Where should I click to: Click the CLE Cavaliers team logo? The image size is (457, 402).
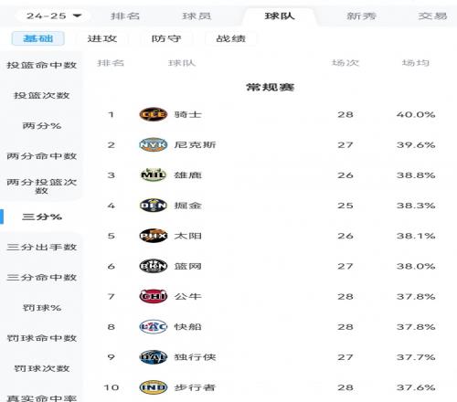(154, 114)
